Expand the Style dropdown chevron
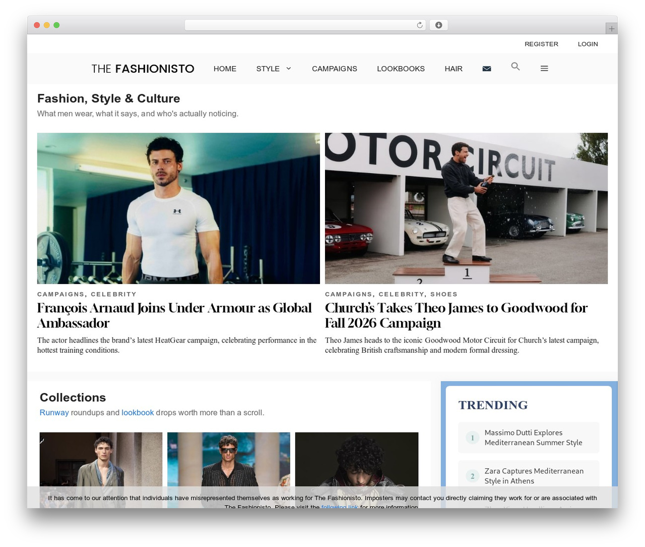 pos(289,69)
